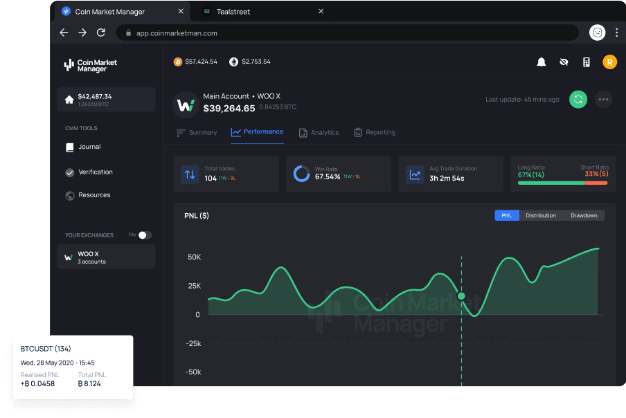Image resolution: width=626 pixels, height=418 pixels.
Task: Switch chart to Distribution view
Action: pos(541,215)
